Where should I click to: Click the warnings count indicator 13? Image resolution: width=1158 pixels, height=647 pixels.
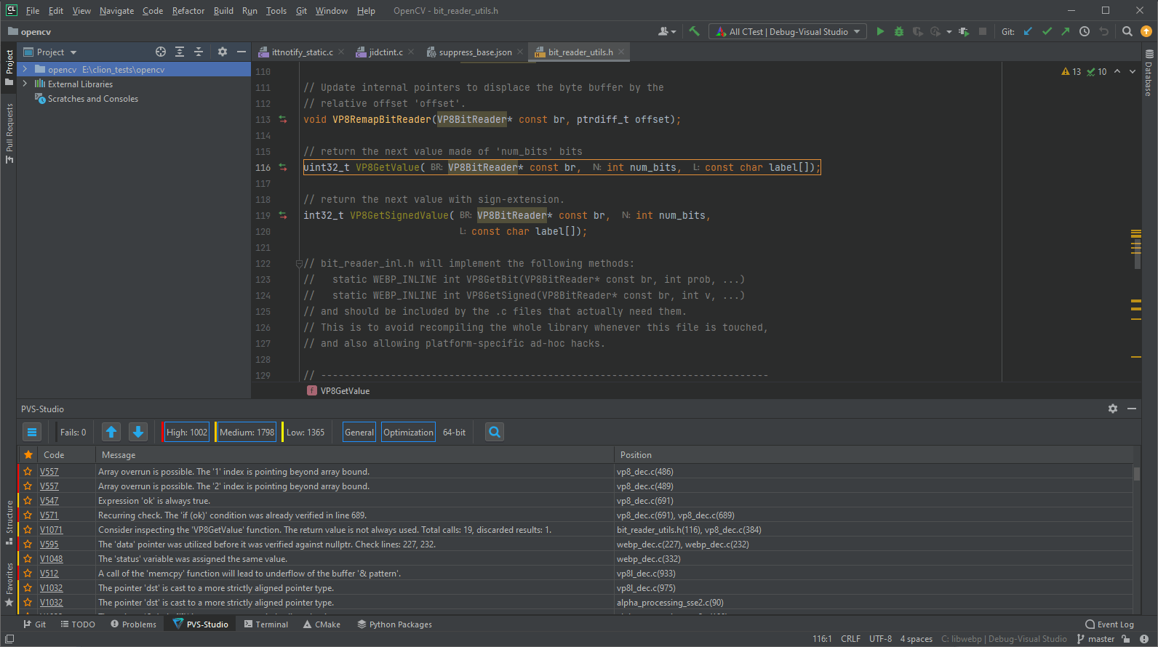(1071, 71)
